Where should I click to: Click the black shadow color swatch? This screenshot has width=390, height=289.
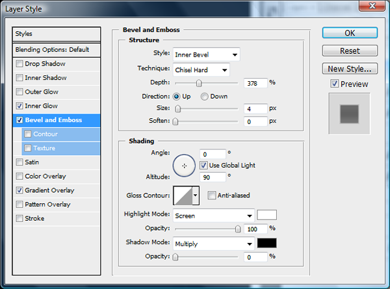click(x=267, y=244)
